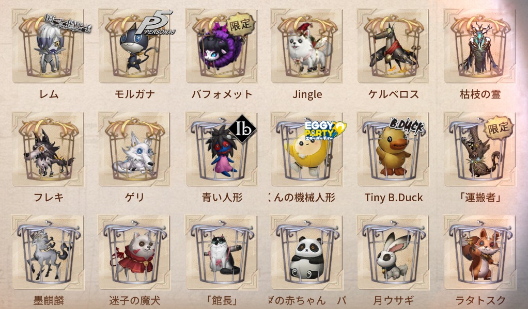Choose the 「館長」 cat pet
Viewport: 528px width, 309px height.
221,252
